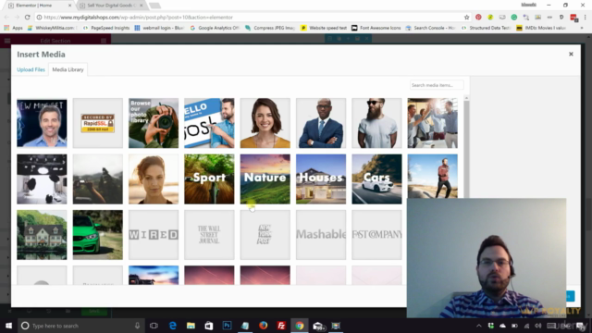Viewport: 592px width, 333px height.
Task: Pick the Sport category image
Action: click(x=209, y=179)
